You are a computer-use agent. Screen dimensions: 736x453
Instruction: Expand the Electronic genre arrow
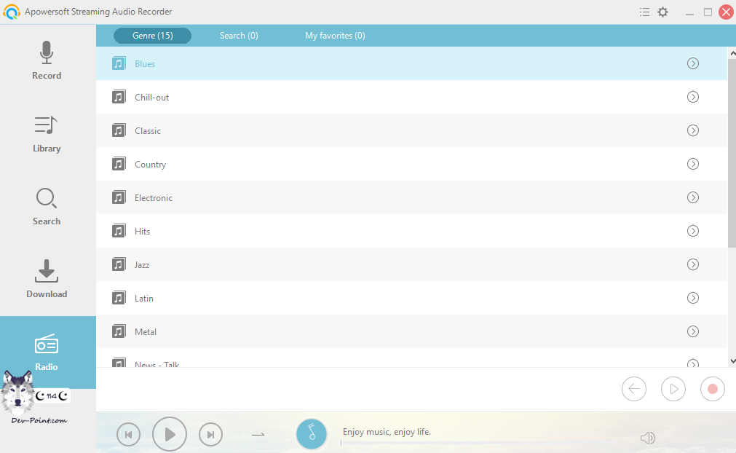(x=693, y=197)
